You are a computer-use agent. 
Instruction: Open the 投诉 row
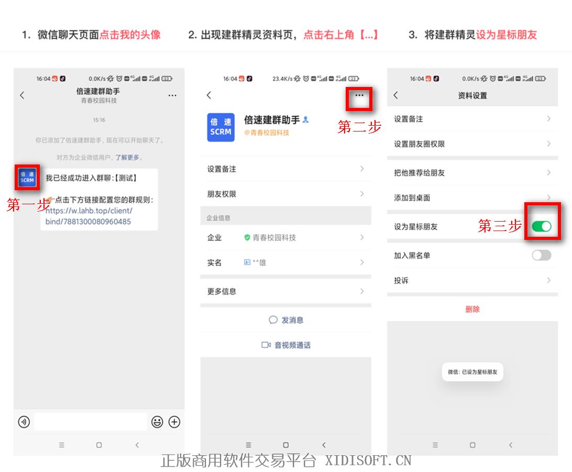[x=472, y=280]
